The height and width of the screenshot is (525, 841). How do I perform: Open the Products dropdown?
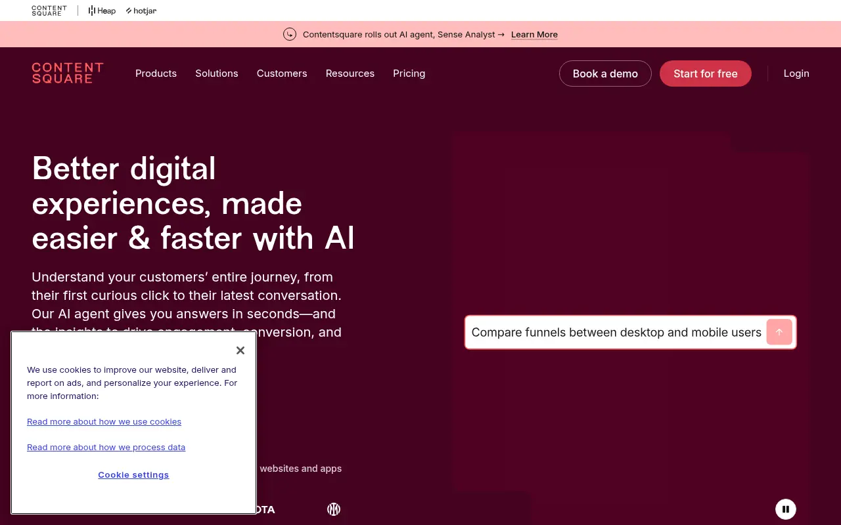tap(156, 73)
